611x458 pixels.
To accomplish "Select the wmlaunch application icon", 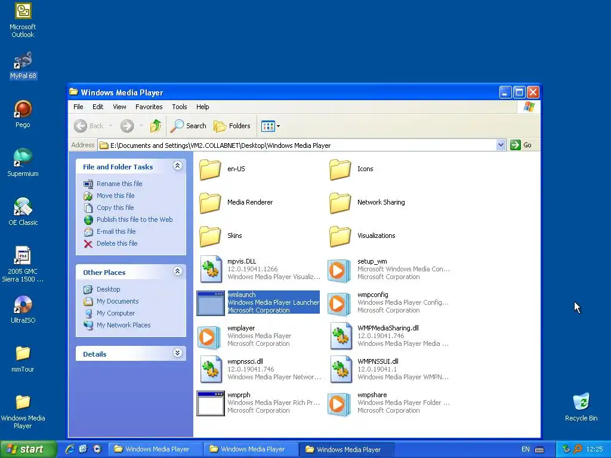I will coord(211,303).
